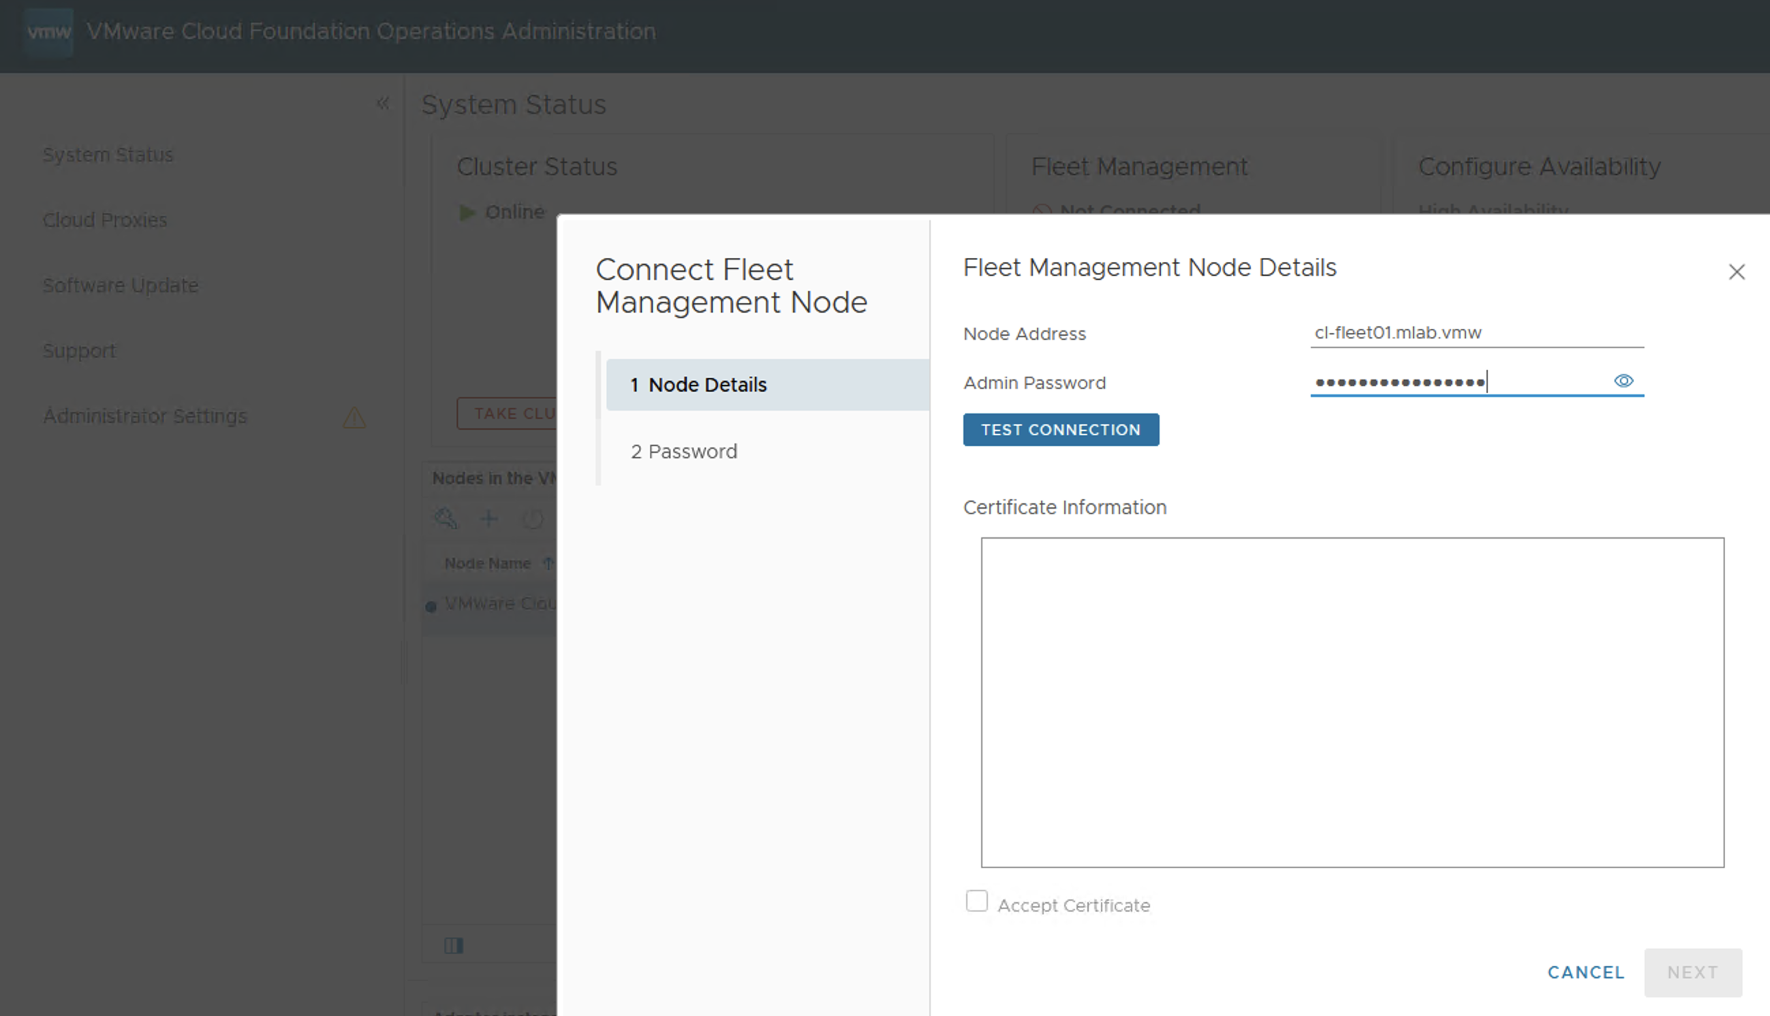This screenshot has height=1016, width=1770.
Task: Go to the Password wizard step
Action: (x=684, y=451)
